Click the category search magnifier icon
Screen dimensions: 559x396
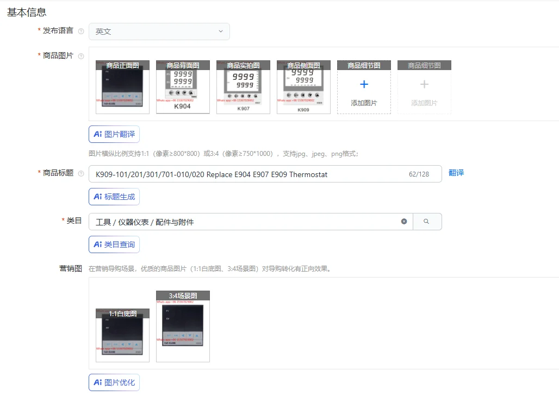(426, 222)
